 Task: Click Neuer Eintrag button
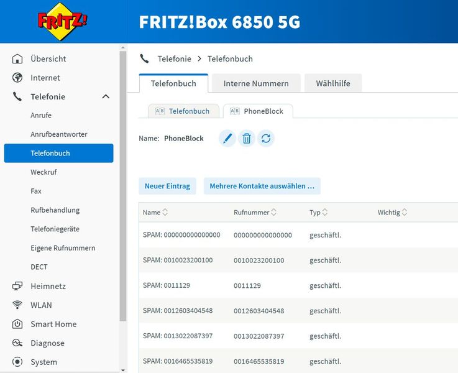167,186
